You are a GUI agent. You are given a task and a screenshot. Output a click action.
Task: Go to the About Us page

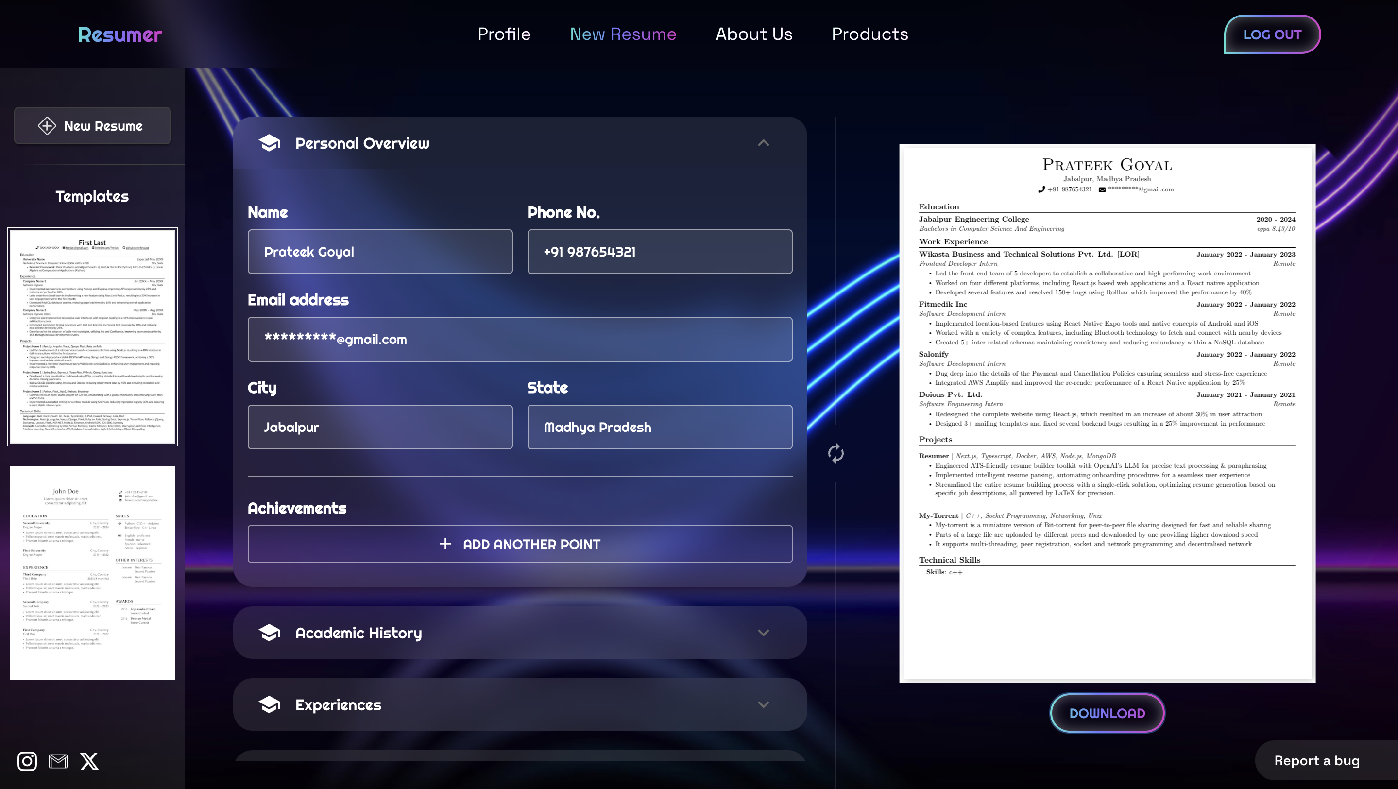[754, 34]
